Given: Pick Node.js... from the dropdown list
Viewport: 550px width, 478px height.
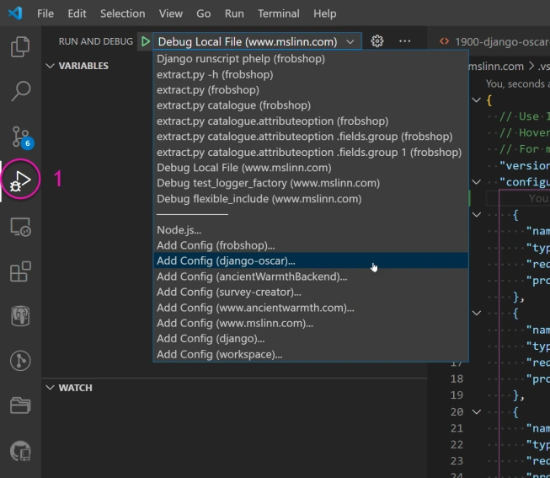Looking at the screenshot, I should [179, 230].
